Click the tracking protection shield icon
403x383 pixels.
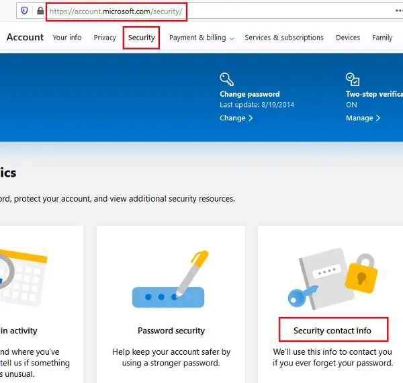[x=24, y=11]
